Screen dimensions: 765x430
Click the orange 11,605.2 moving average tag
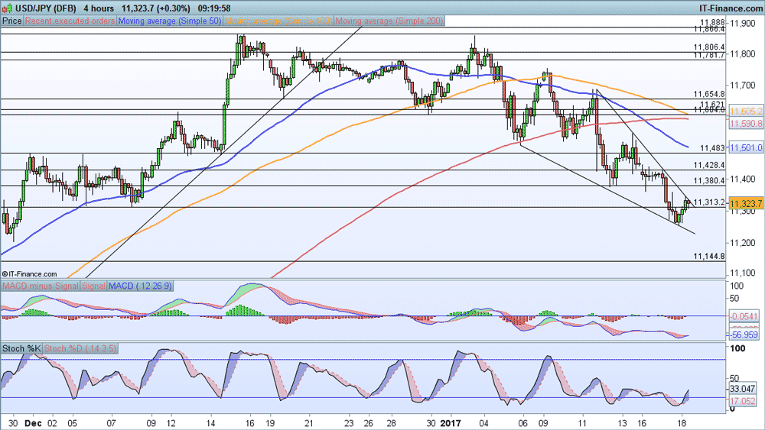[746, 112]
